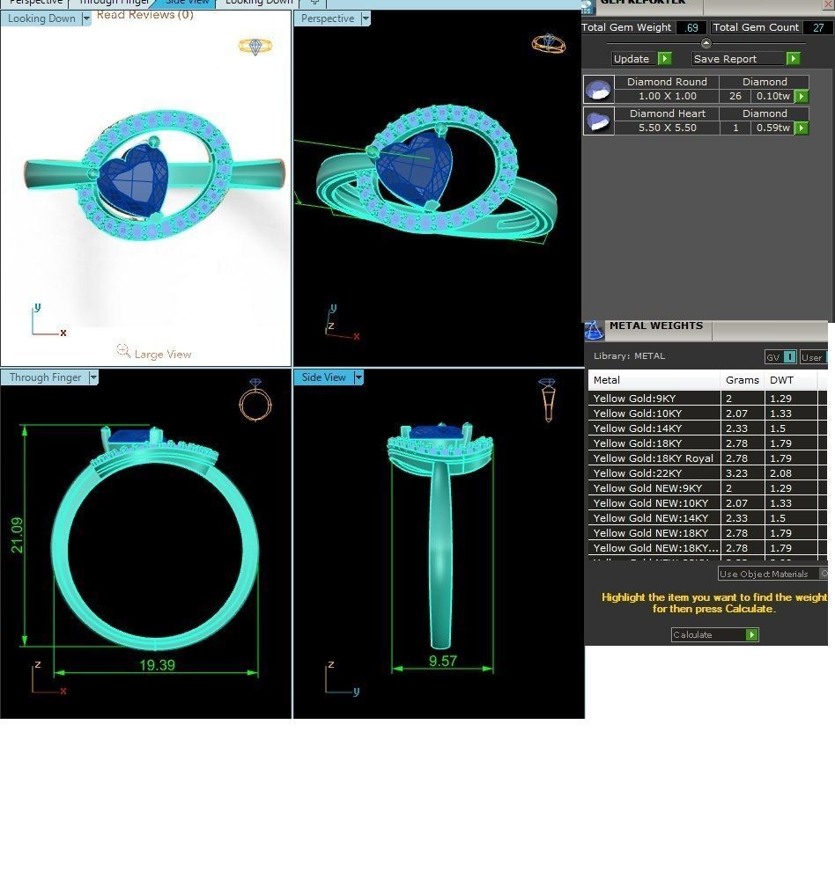
Task: Switch to the Through Finger tab at top
Action: tap(113, 3)
